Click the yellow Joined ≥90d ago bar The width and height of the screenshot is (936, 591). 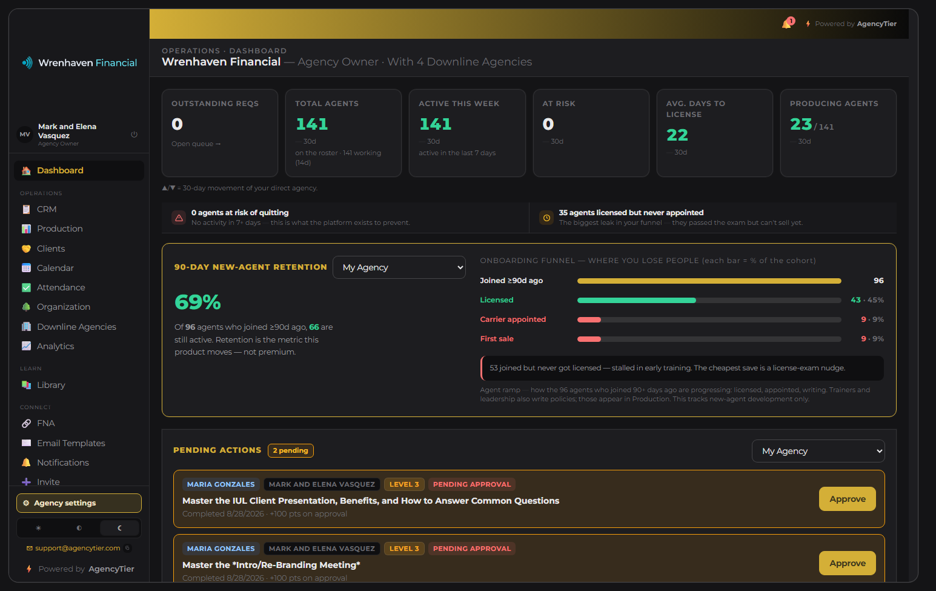coord(709,281)
